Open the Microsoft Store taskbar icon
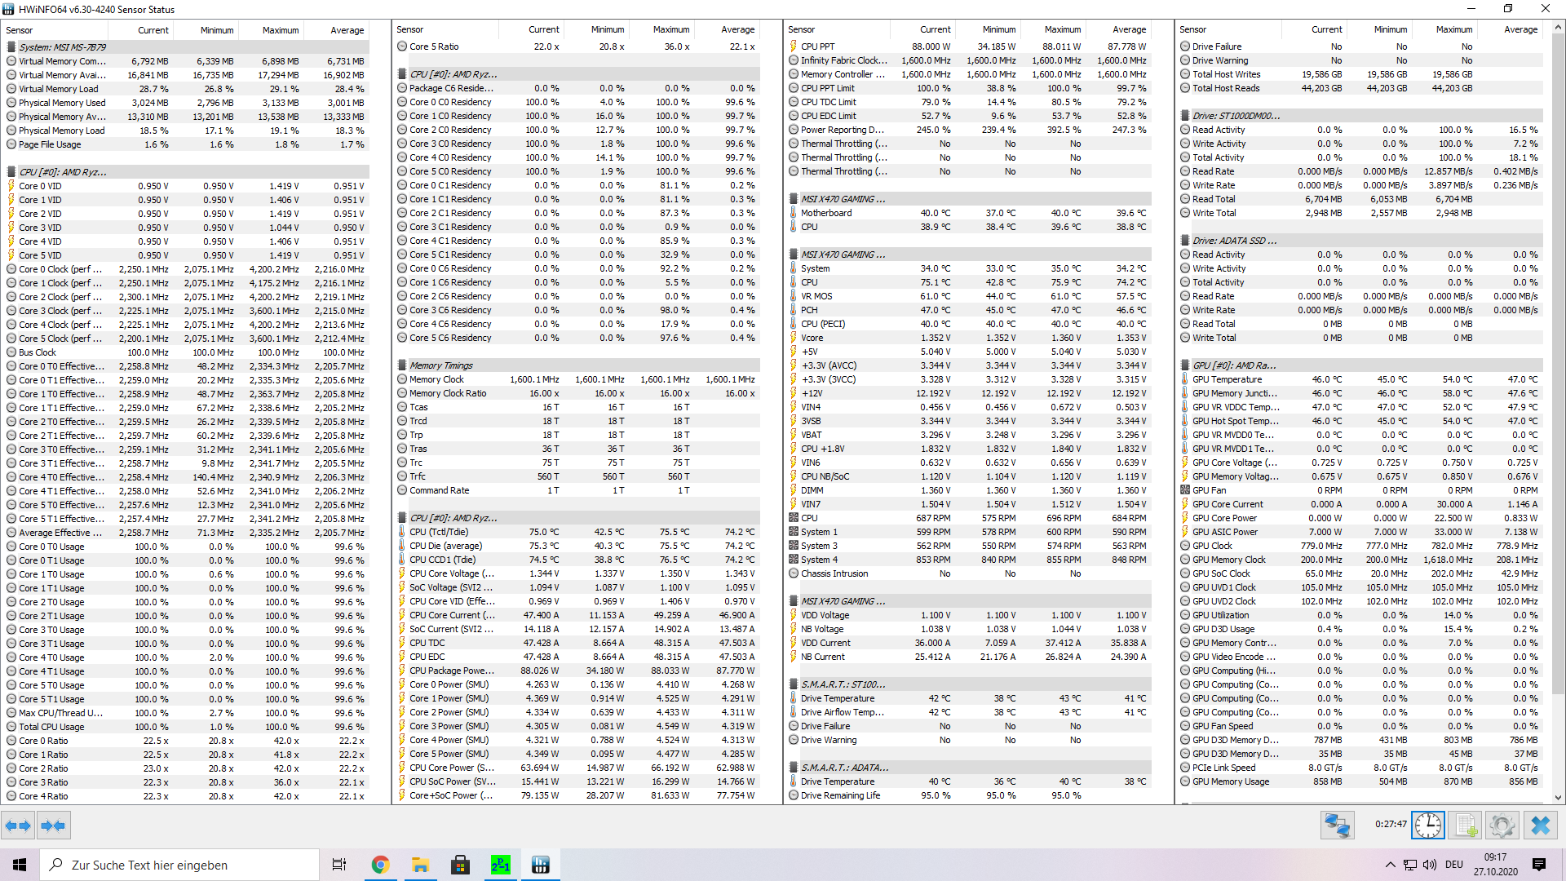Image resolution: width=1566 pixels, height=881 pixels. [460, 865]
